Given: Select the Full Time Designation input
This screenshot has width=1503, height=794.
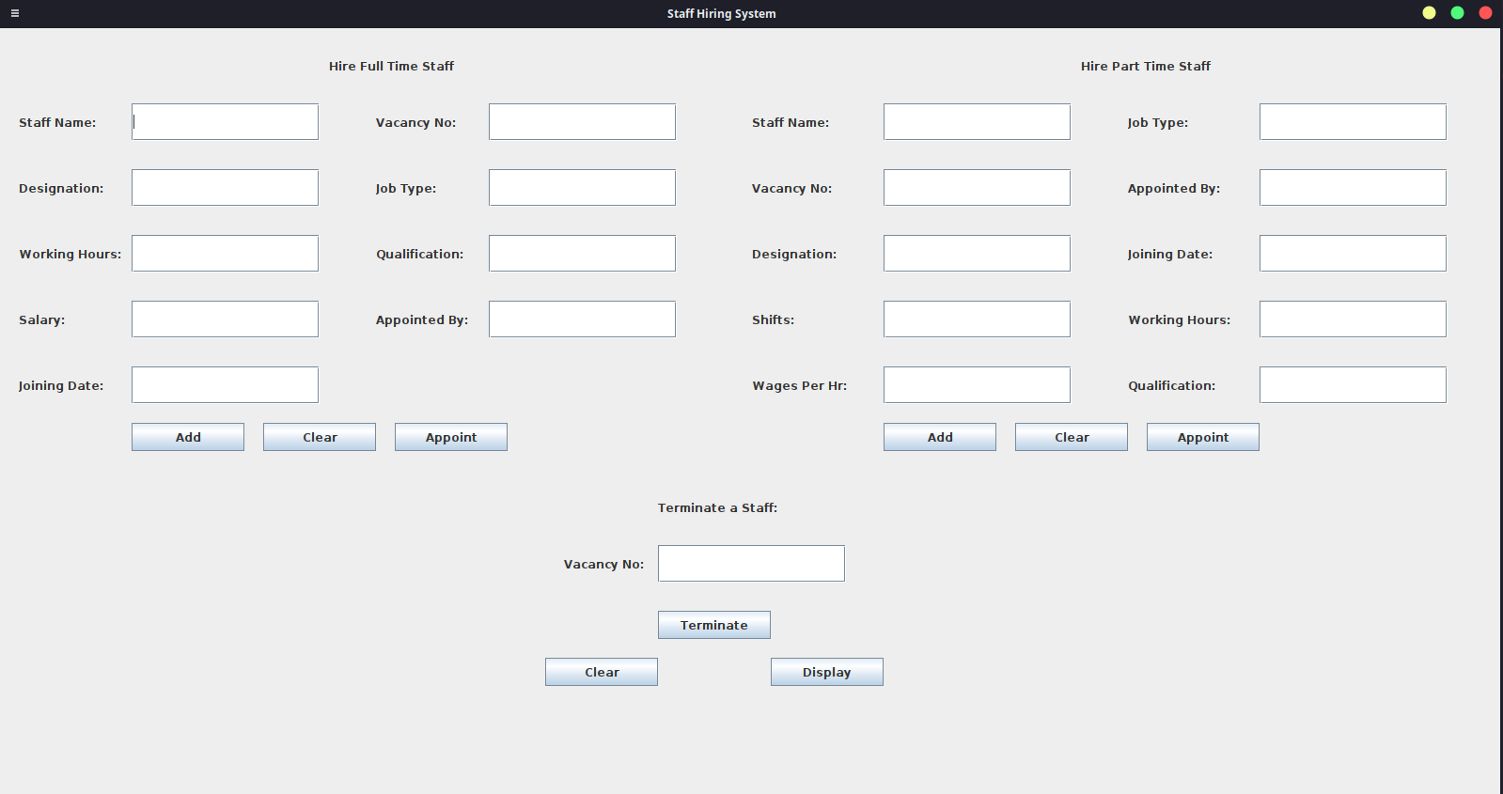Looking at the screenshot, I should tap(225, 188).
